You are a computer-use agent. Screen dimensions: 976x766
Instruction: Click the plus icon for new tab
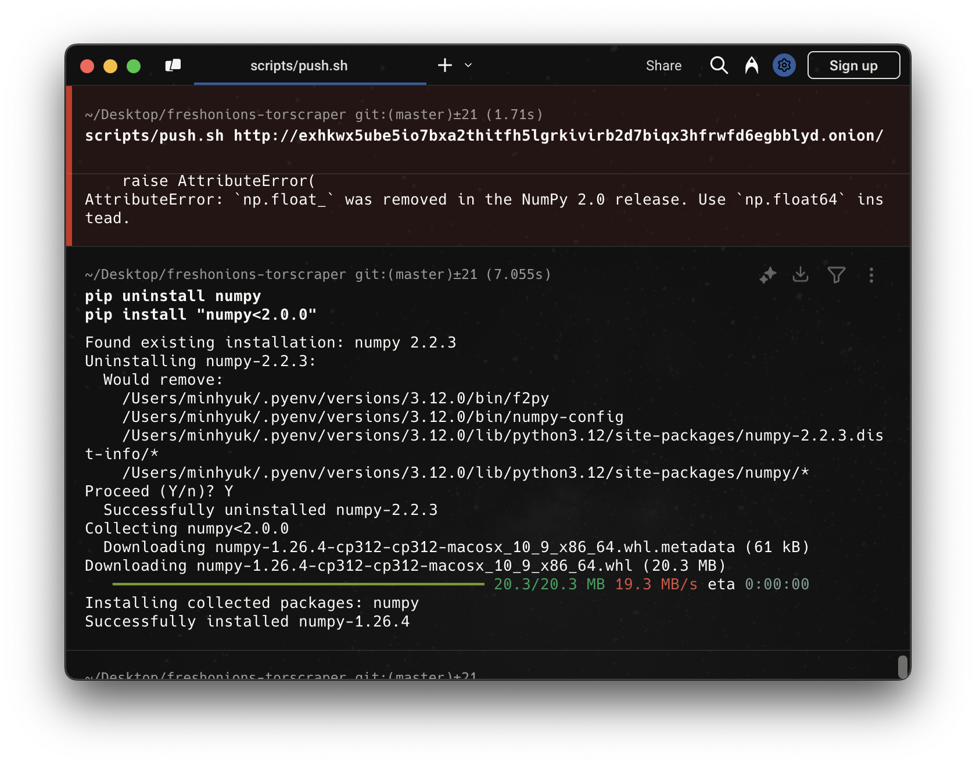(x=444, y=65)
